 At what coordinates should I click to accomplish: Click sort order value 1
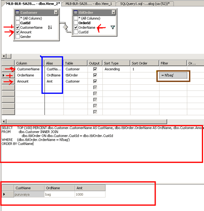click(145, 69)
